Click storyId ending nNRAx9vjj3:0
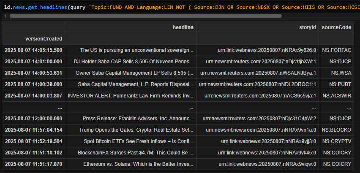The image size is (360, 173). pyautogui.click(x=269, y=141)
